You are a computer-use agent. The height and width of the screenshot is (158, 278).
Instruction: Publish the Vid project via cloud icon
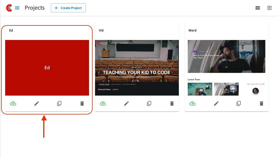(103, 104)
